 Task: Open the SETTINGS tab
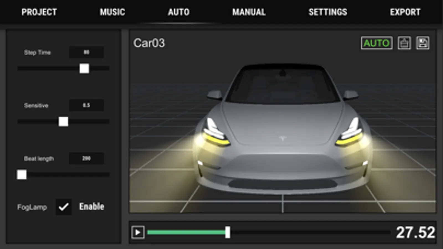click(x=328, y=12)
